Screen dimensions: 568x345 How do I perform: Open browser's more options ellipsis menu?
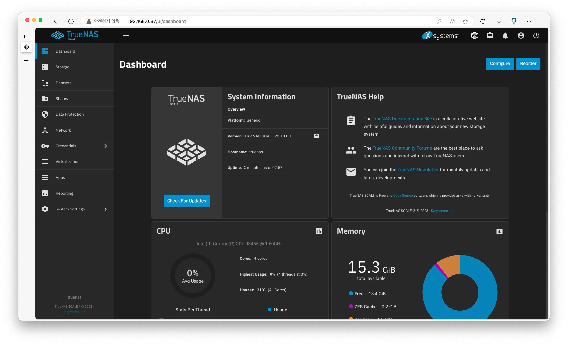coord(529,21)
